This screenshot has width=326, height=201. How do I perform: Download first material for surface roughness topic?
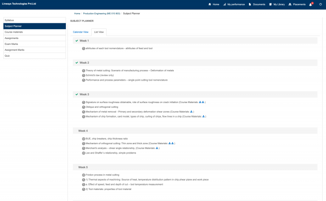point(200,102)
